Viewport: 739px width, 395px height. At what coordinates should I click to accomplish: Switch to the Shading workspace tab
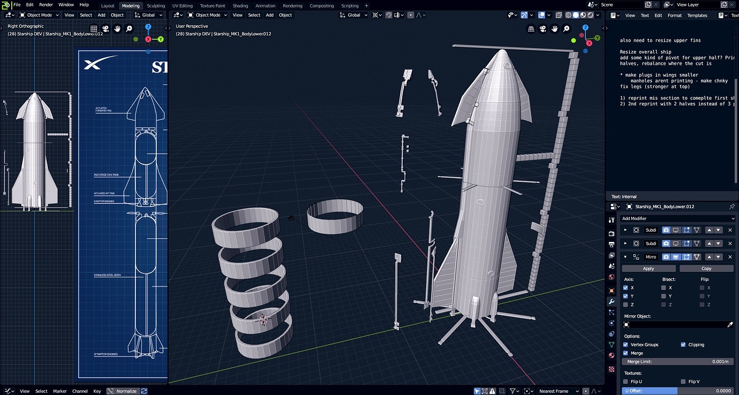240,5
